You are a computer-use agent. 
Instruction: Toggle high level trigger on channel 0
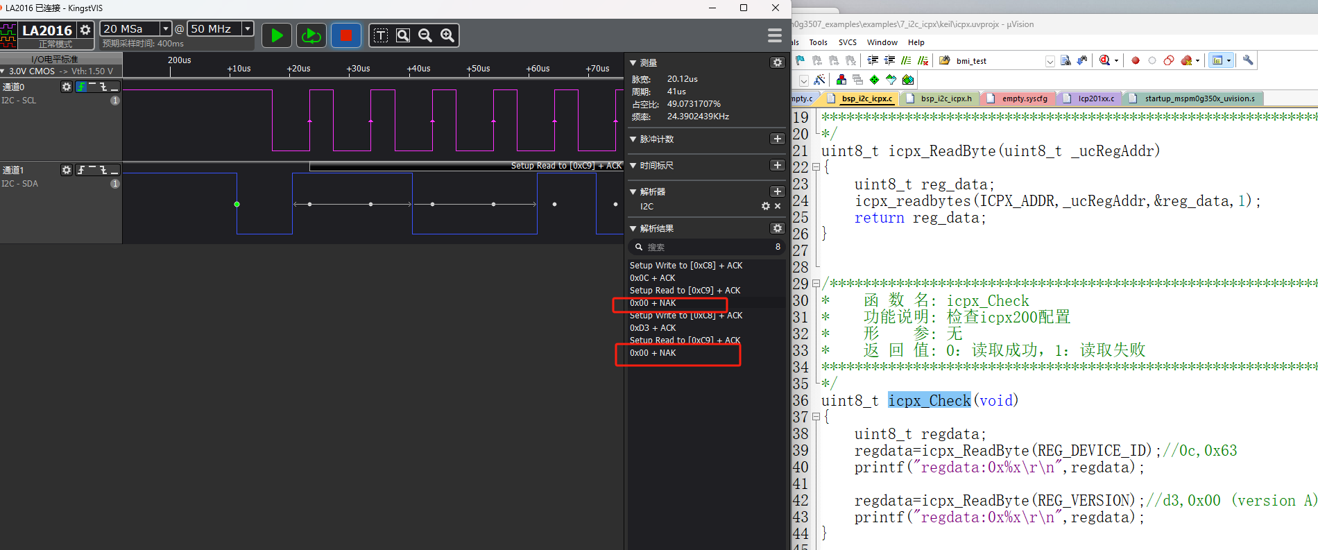pyautogui.click(x=92, y=87)
